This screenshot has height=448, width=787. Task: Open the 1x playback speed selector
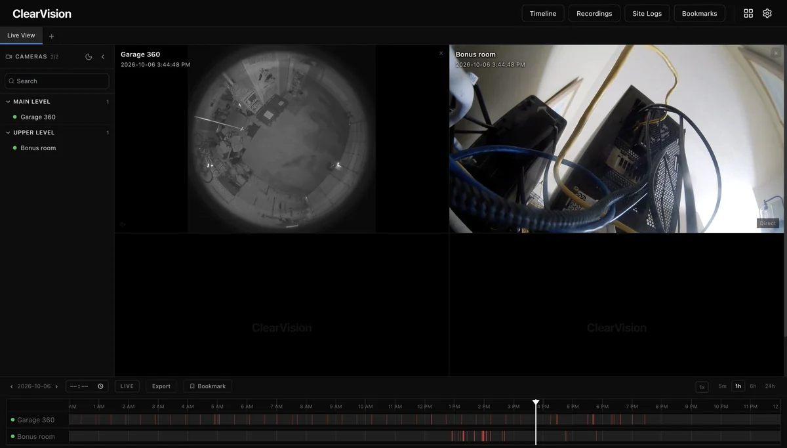pyautogui.click(x=702, y=387)
